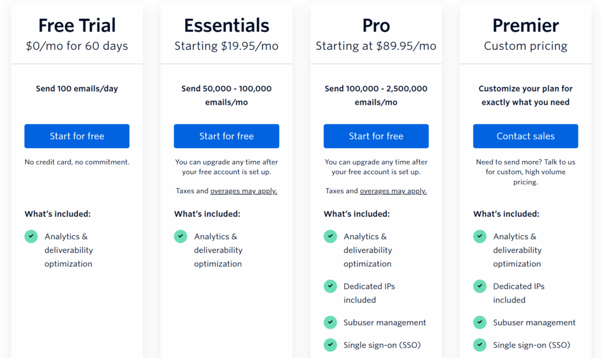Viewport: 602px width, 358px height.
Task: Select the Pro plan heading
Action: tap(376, 25)
